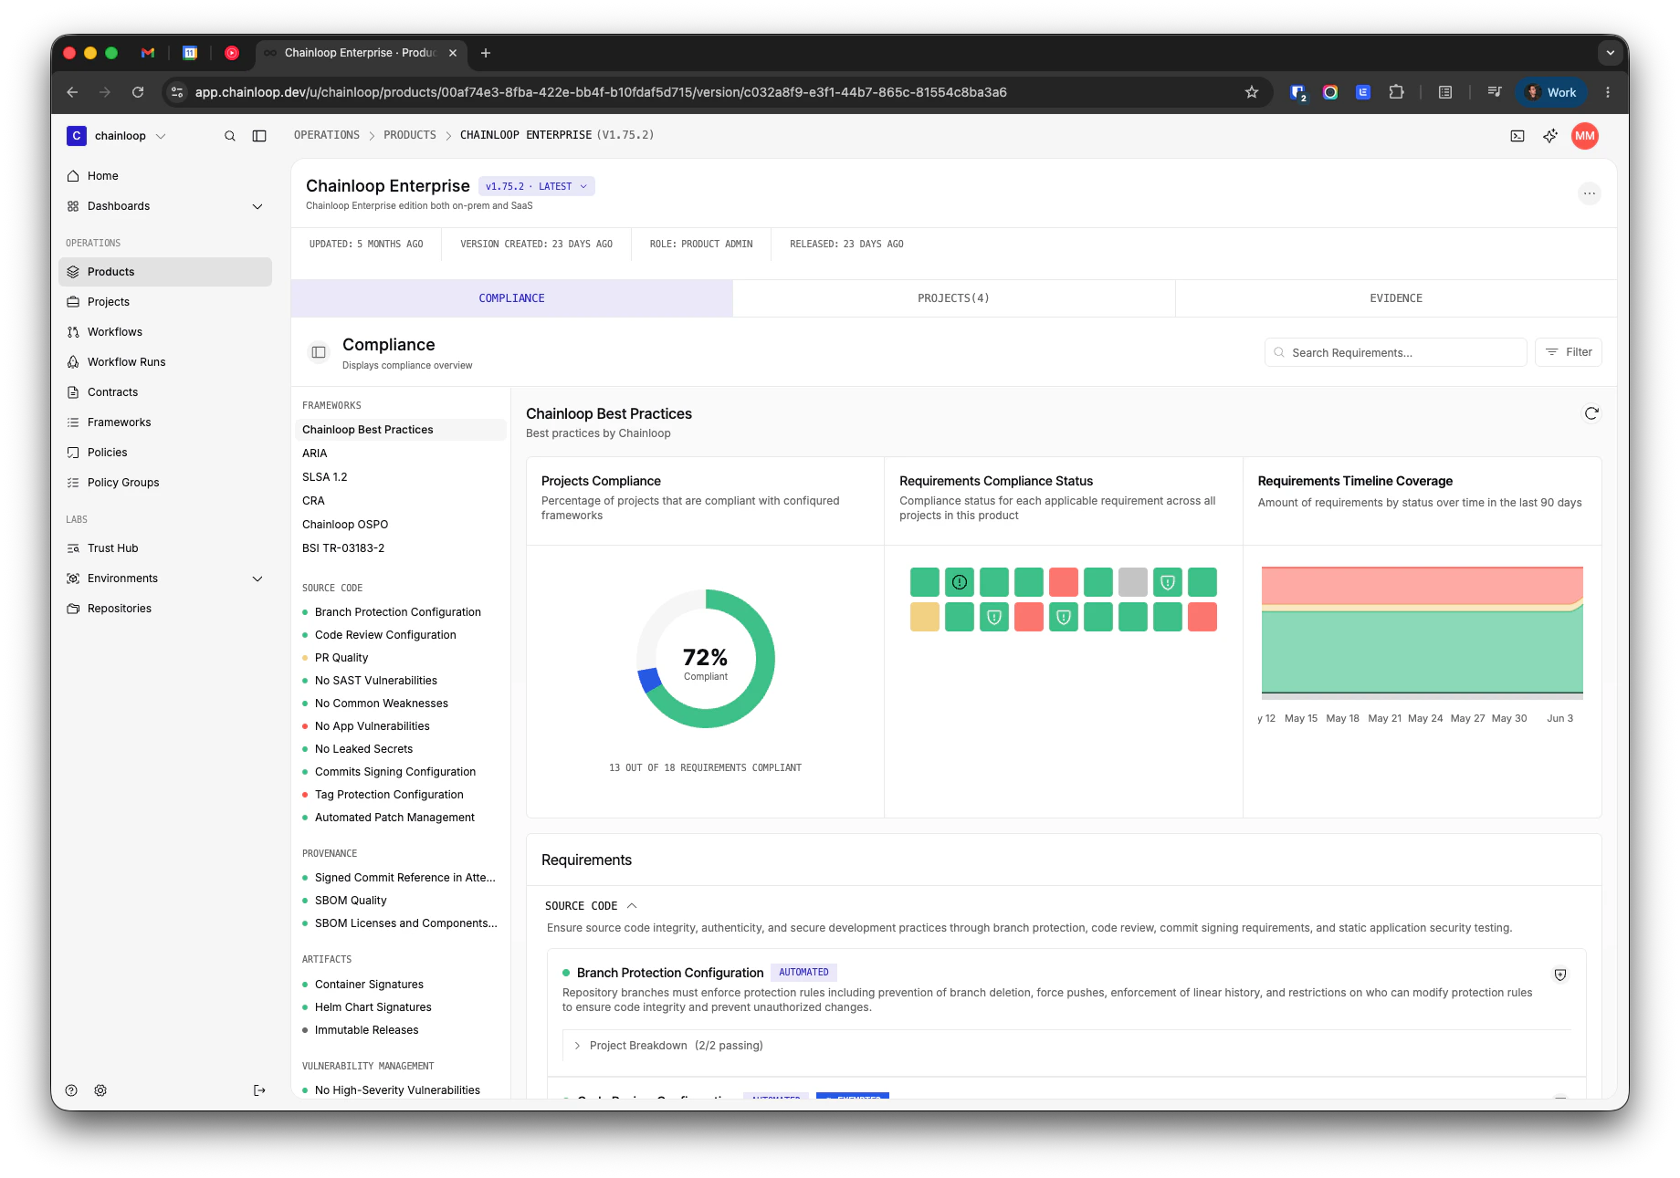Click the search icon in the sidebar header
Viewport: 1680px width, 1178px height.
click(x=230, y=136)
